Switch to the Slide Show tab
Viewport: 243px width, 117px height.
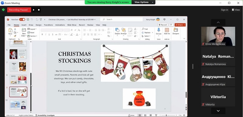pyautogui.click(x=72, y=25)
